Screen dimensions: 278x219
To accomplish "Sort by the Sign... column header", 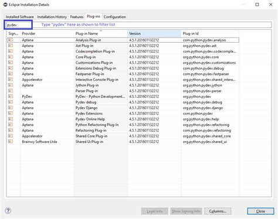I will click(13, 33).
